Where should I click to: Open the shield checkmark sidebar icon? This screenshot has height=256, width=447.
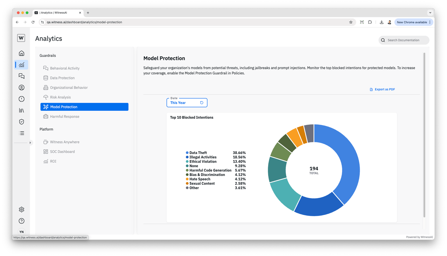(21, 122)
